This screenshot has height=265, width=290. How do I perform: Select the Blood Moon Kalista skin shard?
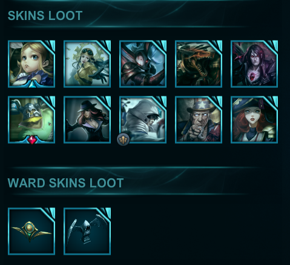(x=143, y=64)
